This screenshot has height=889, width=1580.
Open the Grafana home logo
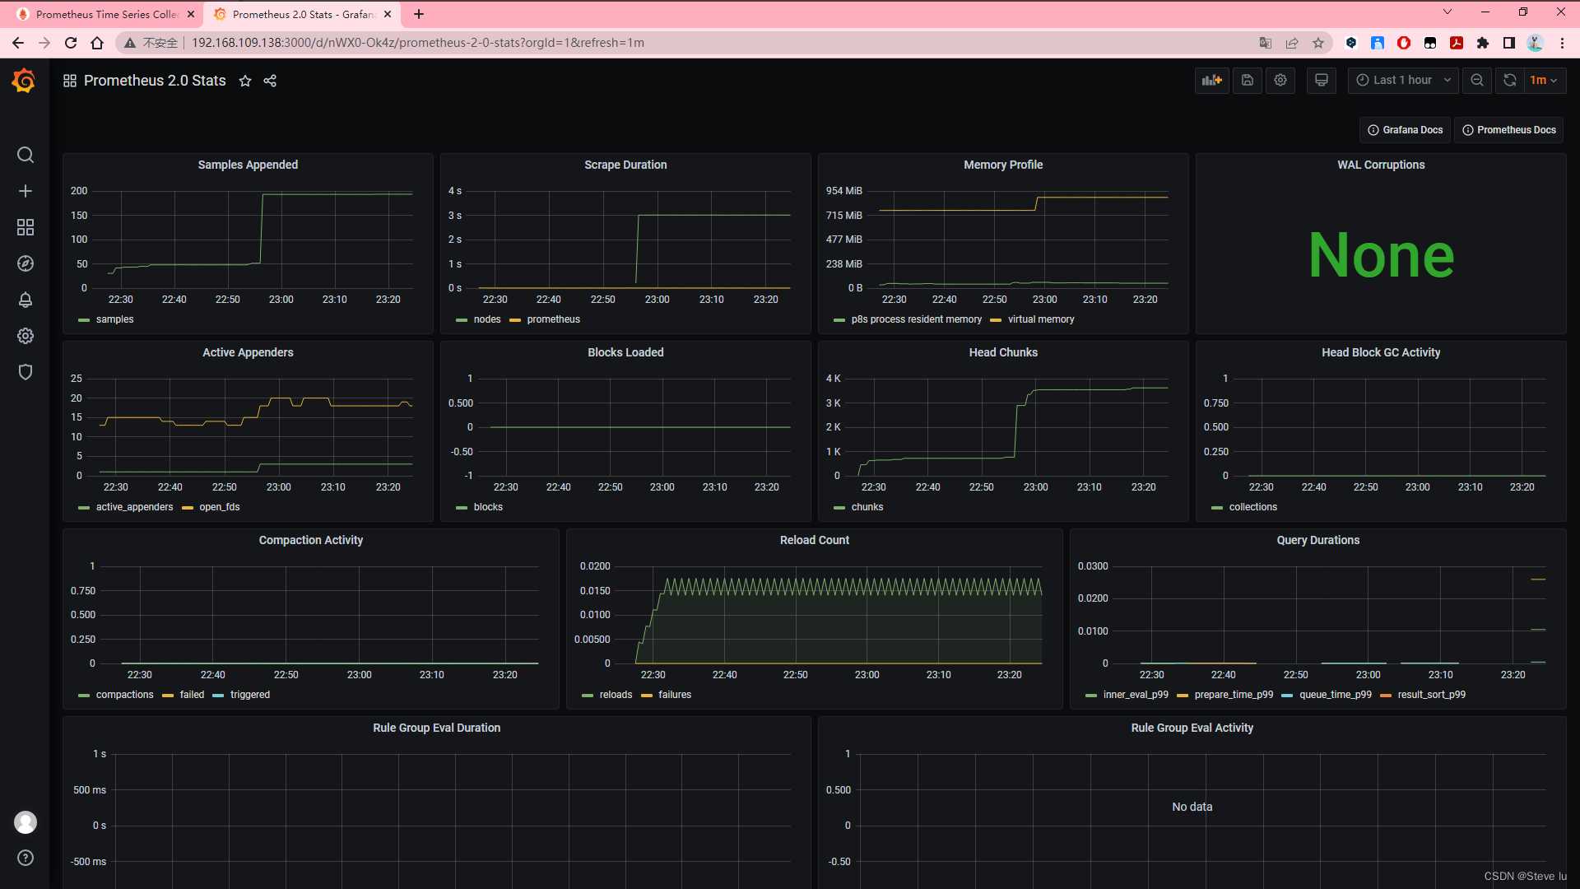tap(24, 81)
